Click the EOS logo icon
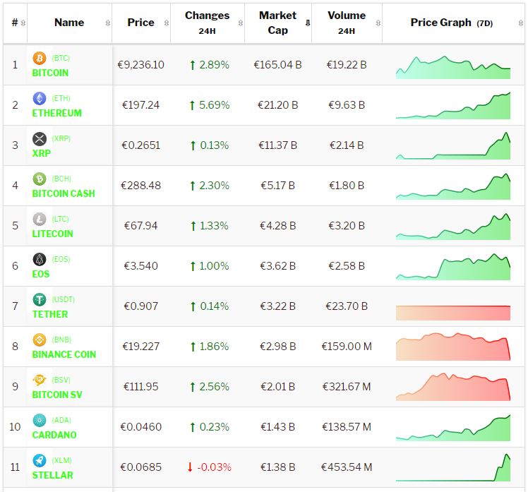 40,259
